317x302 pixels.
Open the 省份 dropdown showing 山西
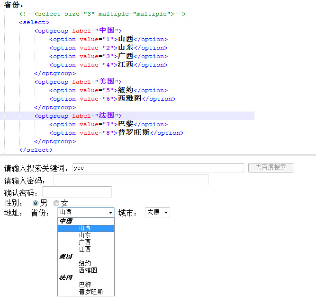click(86, 212)
